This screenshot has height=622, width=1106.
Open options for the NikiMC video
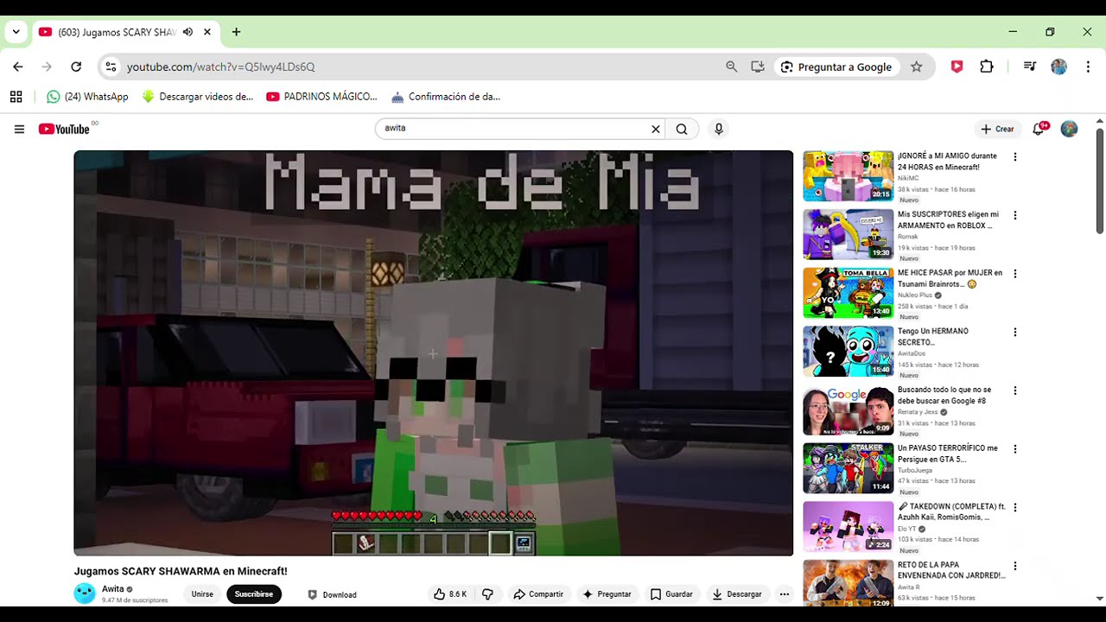1015,157
